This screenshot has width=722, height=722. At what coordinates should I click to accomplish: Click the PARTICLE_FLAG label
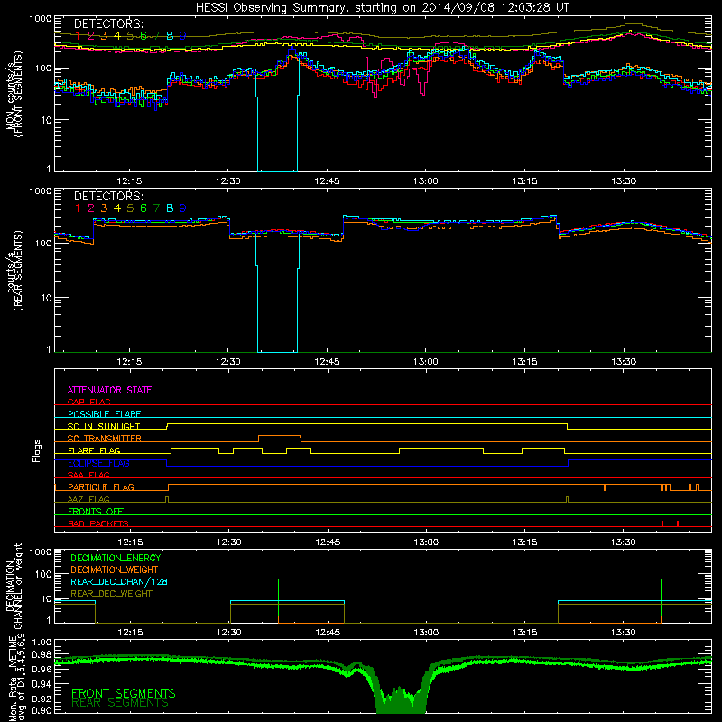101,486
